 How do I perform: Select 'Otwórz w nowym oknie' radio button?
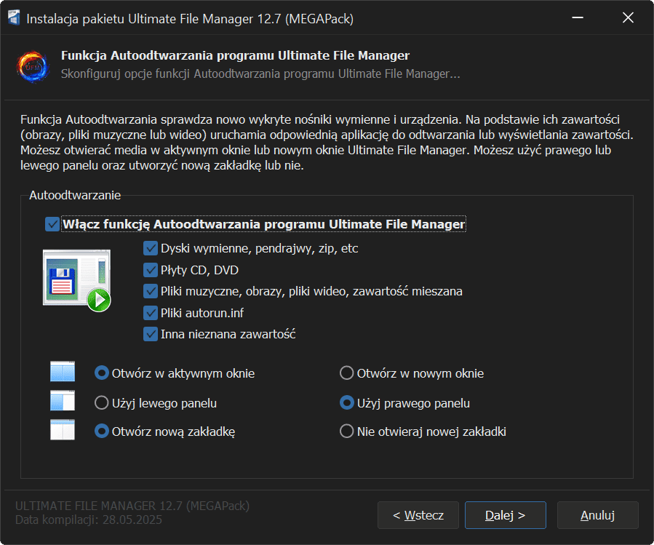(x=347, y=373)
